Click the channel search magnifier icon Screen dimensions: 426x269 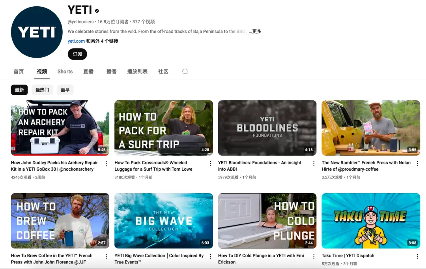tap(185, 71)
